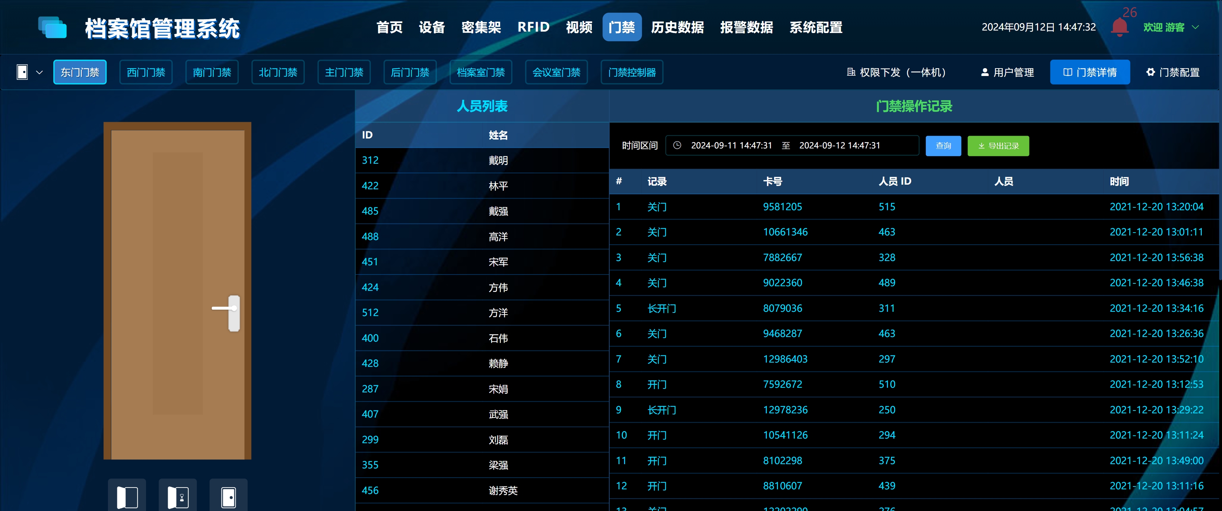The width and height of the screenshot is (1222, 511).
Task: Click the door icon left of 东门门禁
Action: 22,72
